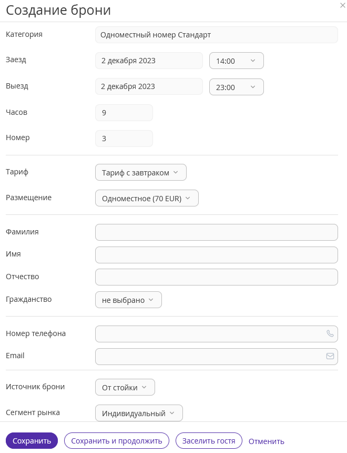Screen dimensions: 347x453
Task: Click the Заселить гостя button
Action: tap(209, 441)
